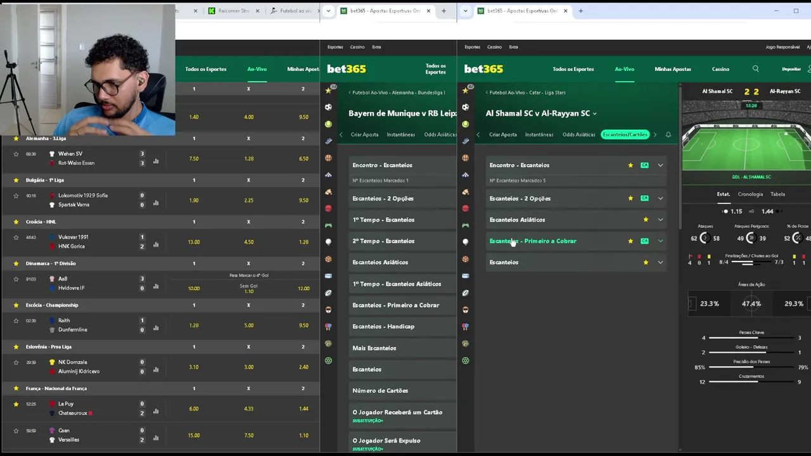Open favorites star icon in middle window sidebar

point(328,91)
